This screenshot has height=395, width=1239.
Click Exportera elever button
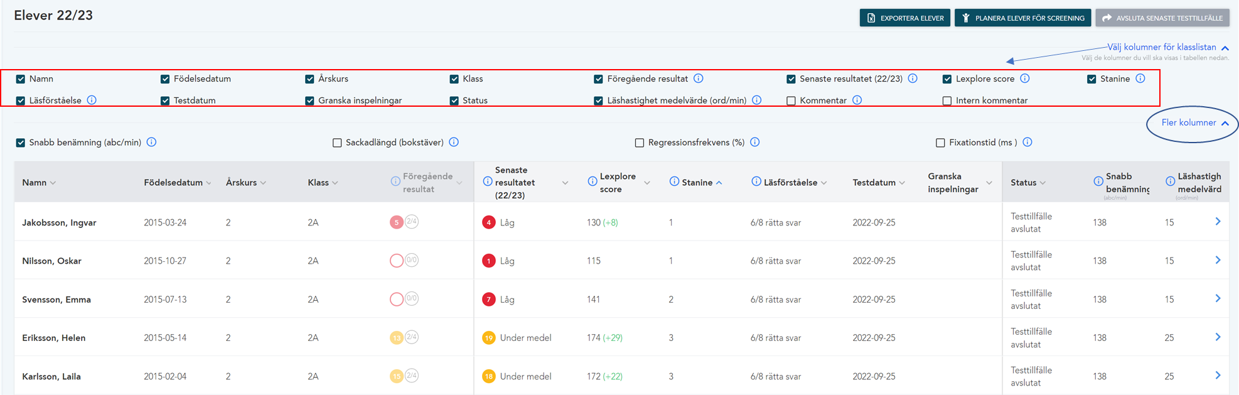[905, 18]
